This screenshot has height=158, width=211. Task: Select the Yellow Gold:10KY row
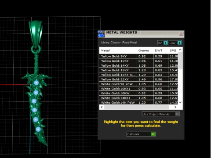pyautogui.click(x=138, y=61)
